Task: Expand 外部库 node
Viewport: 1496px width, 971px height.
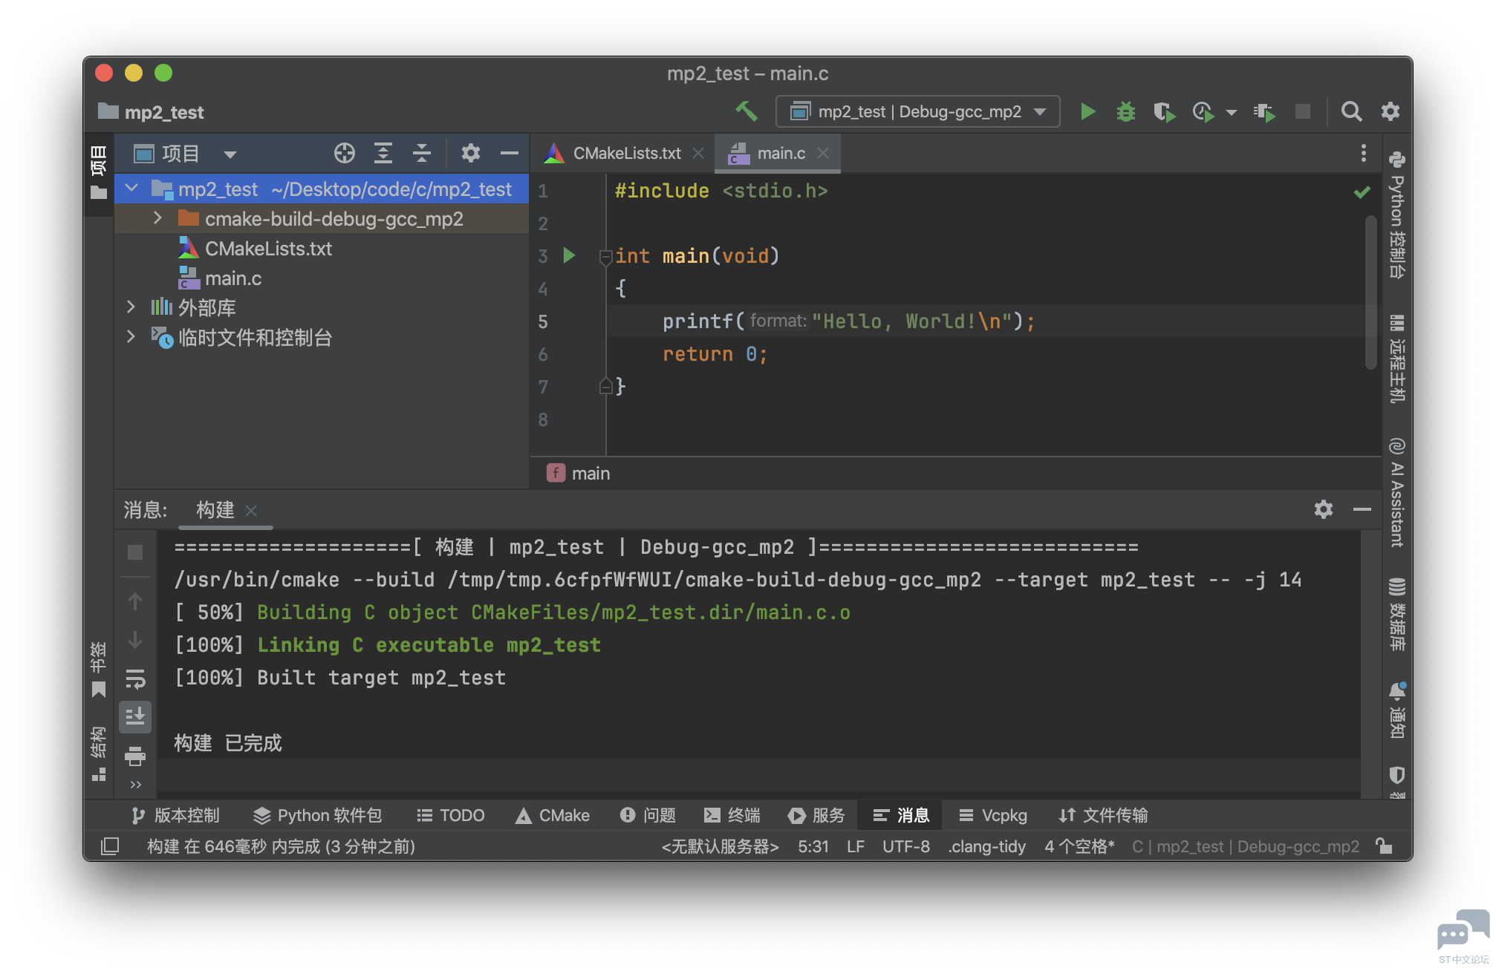Action: 131,307
